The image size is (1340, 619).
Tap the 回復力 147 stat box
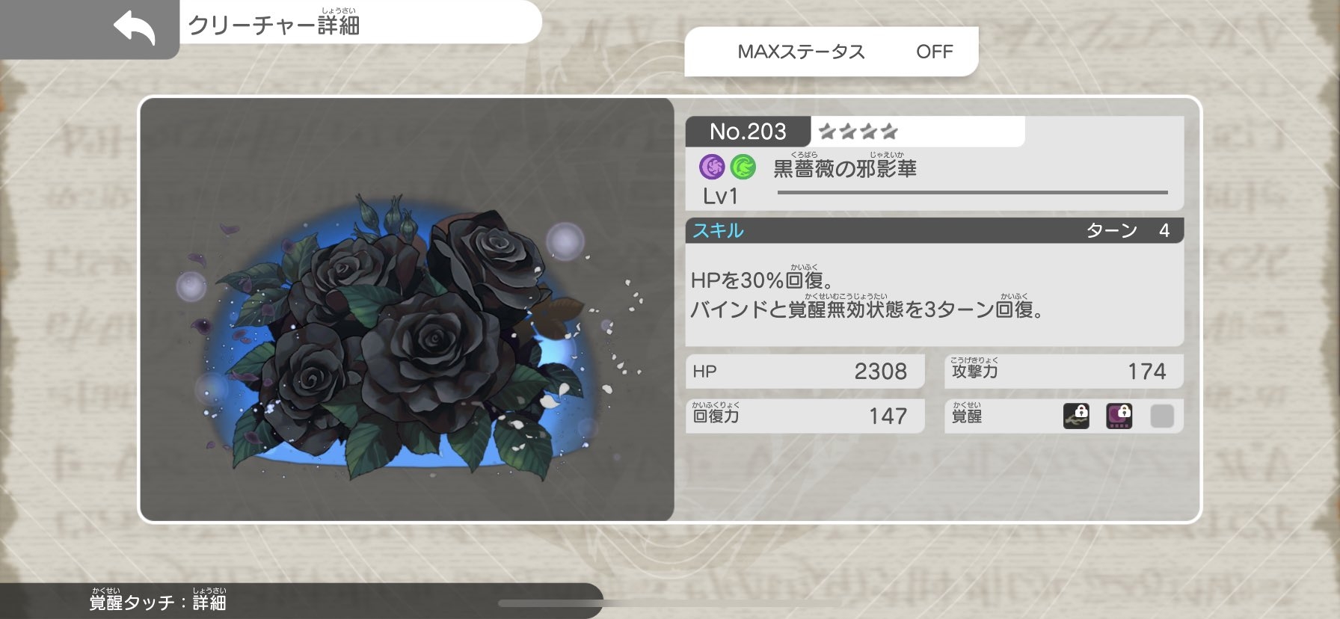click(x=805, y=416)
